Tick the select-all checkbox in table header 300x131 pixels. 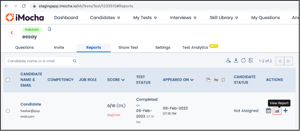click(8, 80)
